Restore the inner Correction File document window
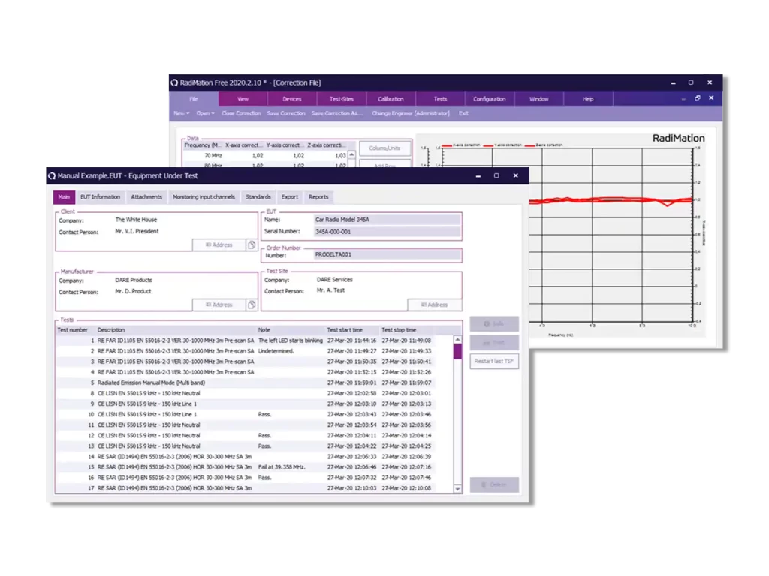This screenshot has width=769, height=576. (698, 98)
